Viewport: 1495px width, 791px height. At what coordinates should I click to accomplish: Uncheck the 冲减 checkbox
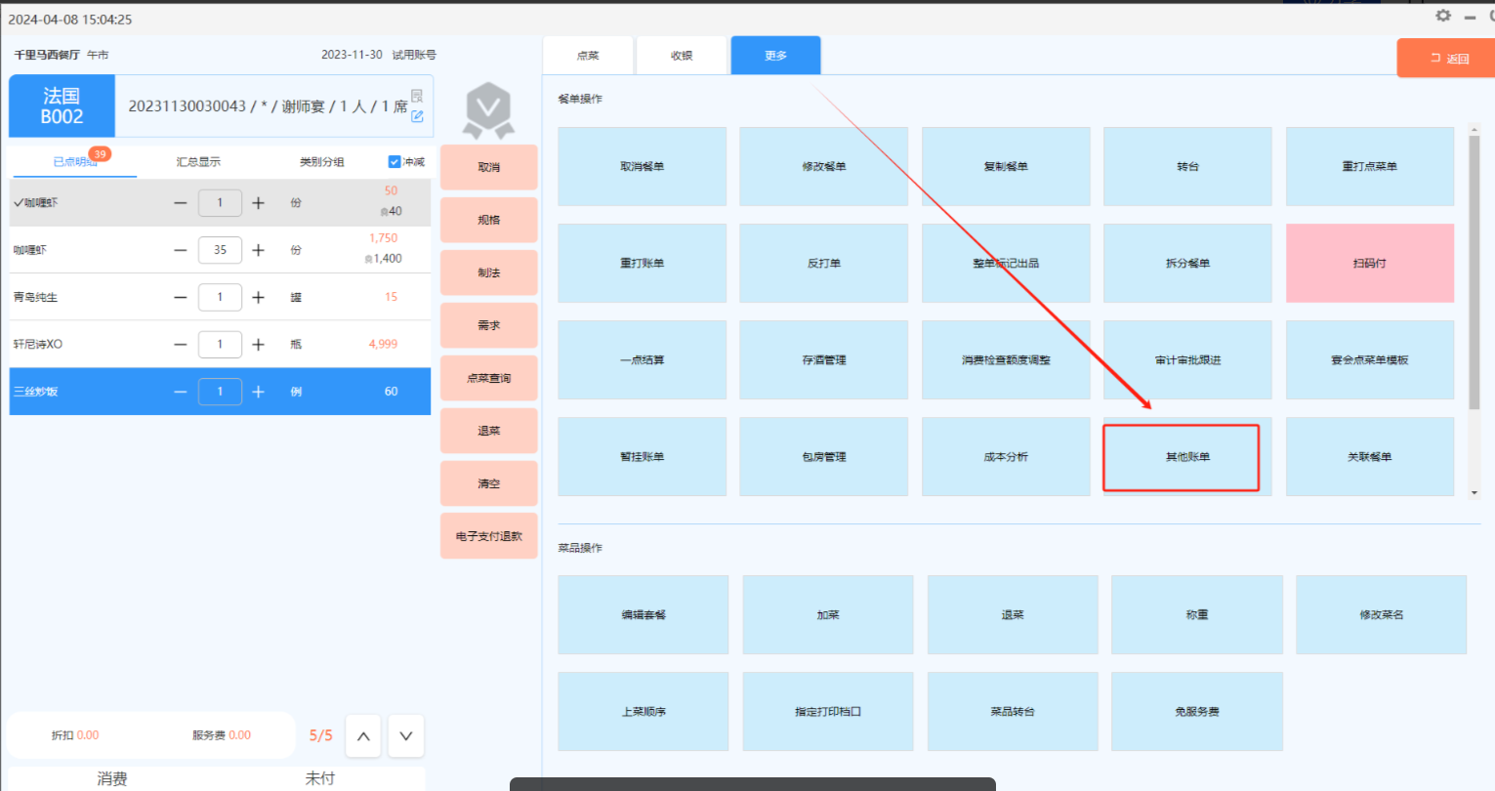395,162
